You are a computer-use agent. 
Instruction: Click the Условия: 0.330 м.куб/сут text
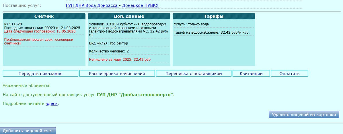pos(129,30)
